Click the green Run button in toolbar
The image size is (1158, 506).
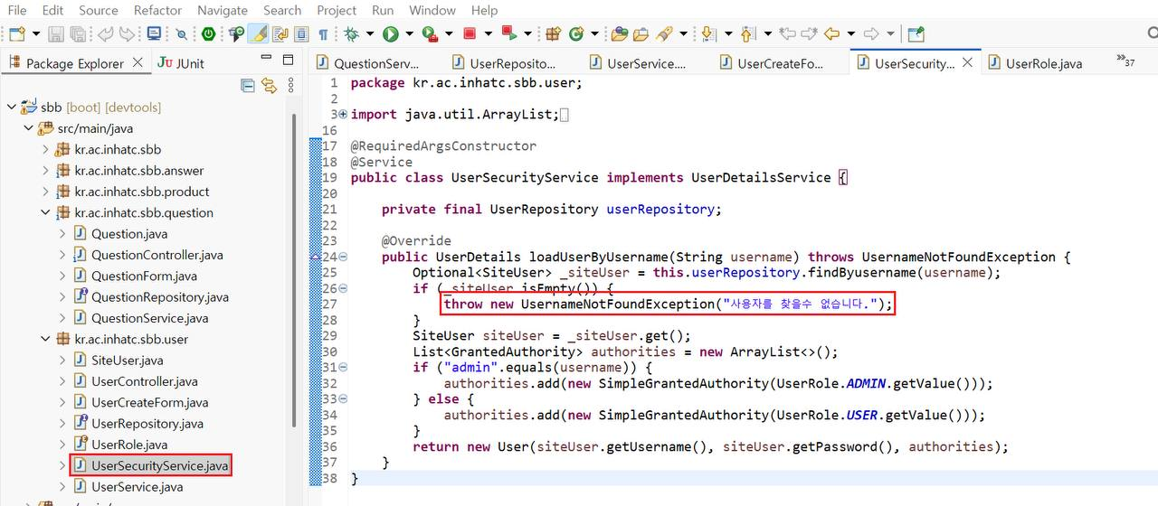[x=390, y=34]
